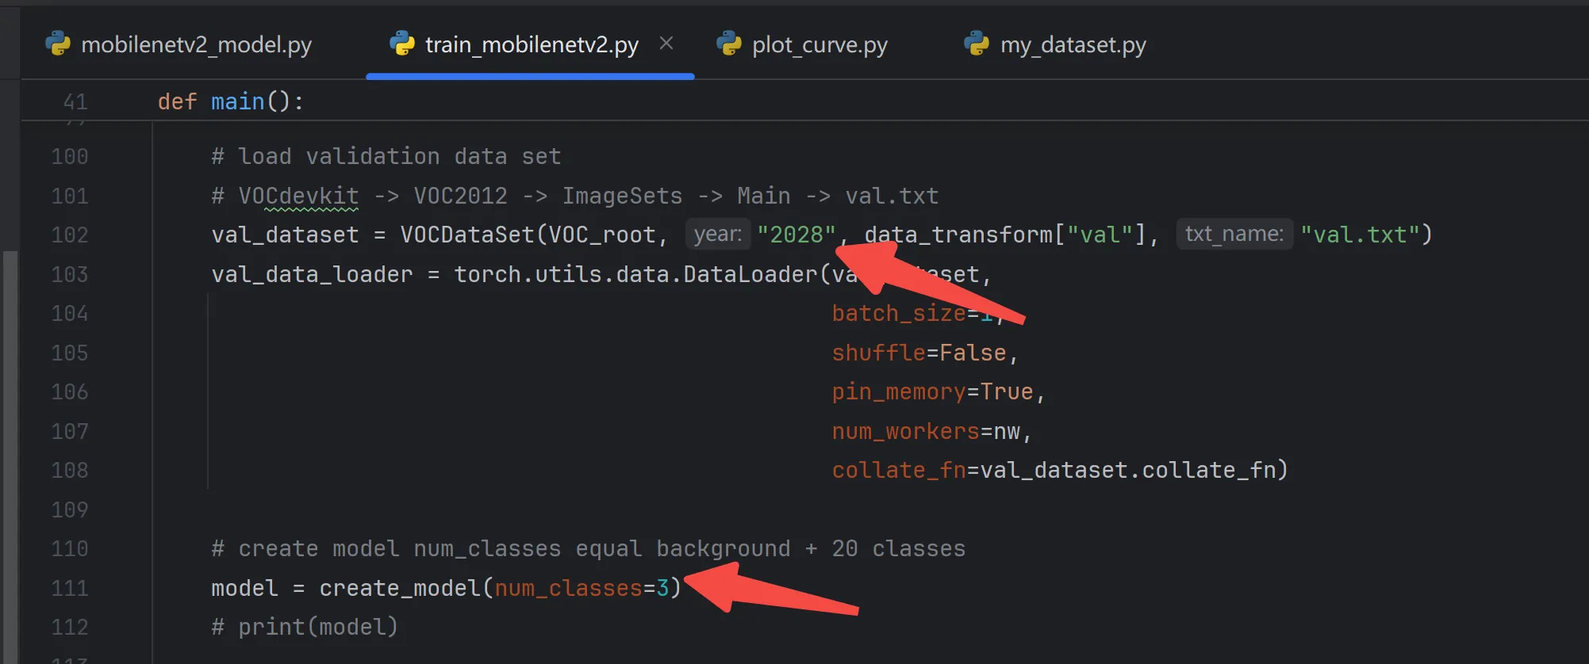This screenshot has height=664, width=1589.
Task: Click the VOCDataSet class name
Action: (467, 235)
